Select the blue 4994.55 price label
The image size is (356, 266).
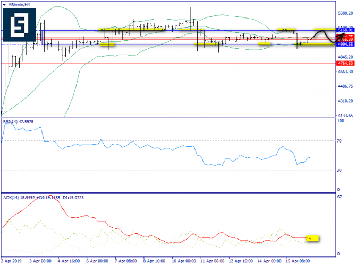click(x=345, y=44)
